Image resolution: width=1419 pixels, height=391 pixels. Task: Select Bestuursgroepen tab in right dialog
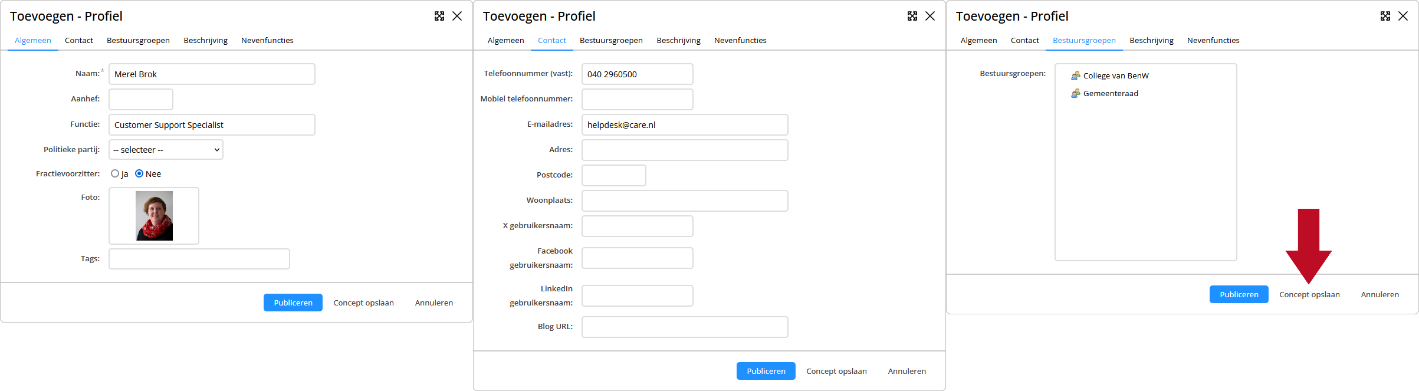coord(1084,40)
